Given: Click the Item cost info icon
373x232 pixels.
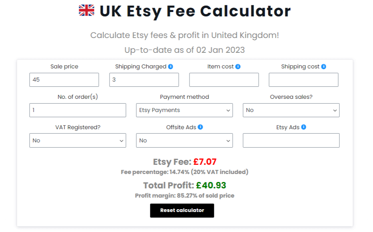Looking at the screenshot, I should tap(238, 66).
